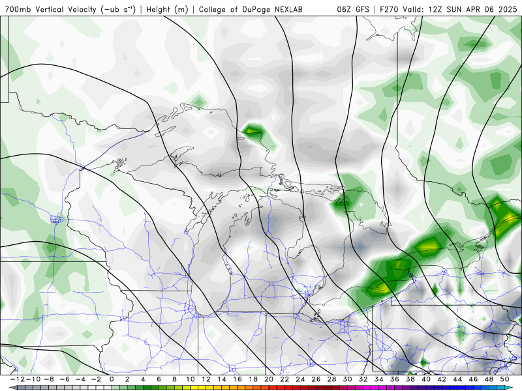Click legend value '10' on color scale
The image size is (522, 391).
[x=190, y=379]
